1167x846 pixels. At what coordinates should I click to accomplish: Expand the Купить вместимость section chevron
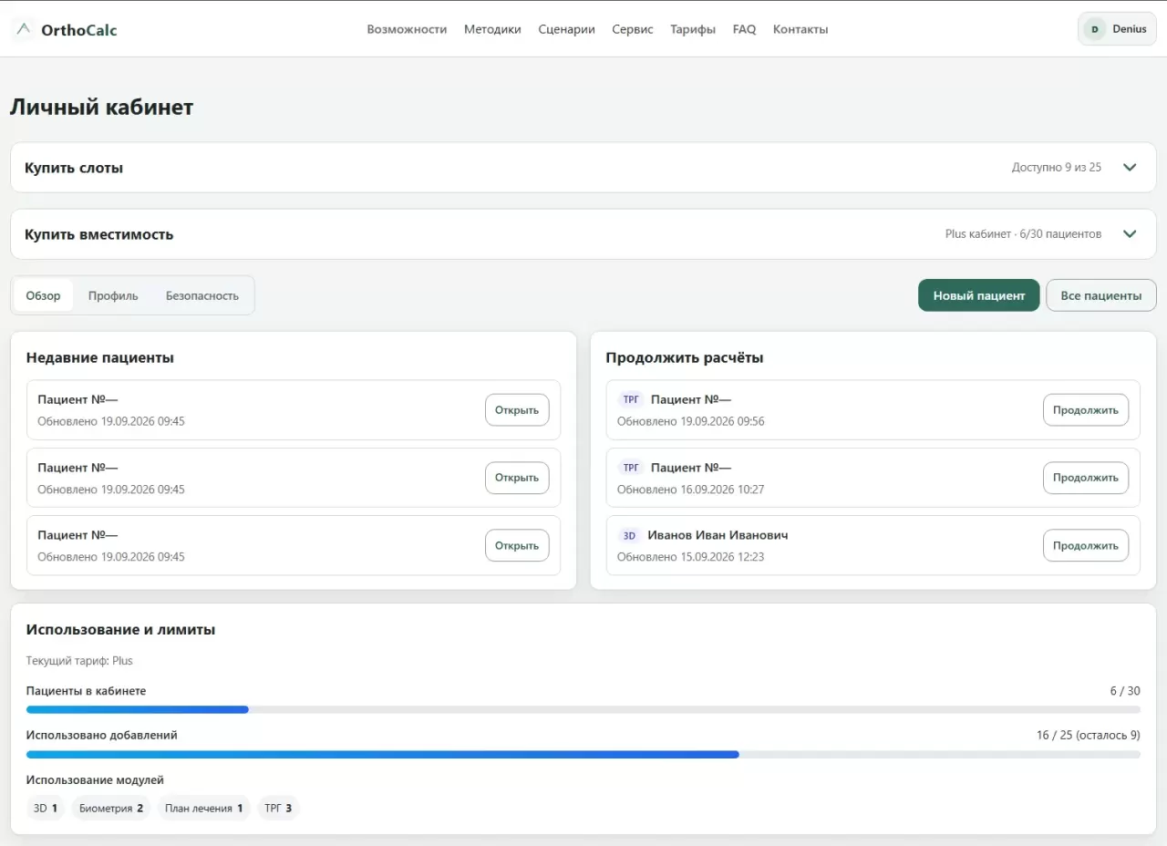[1130, 234]
